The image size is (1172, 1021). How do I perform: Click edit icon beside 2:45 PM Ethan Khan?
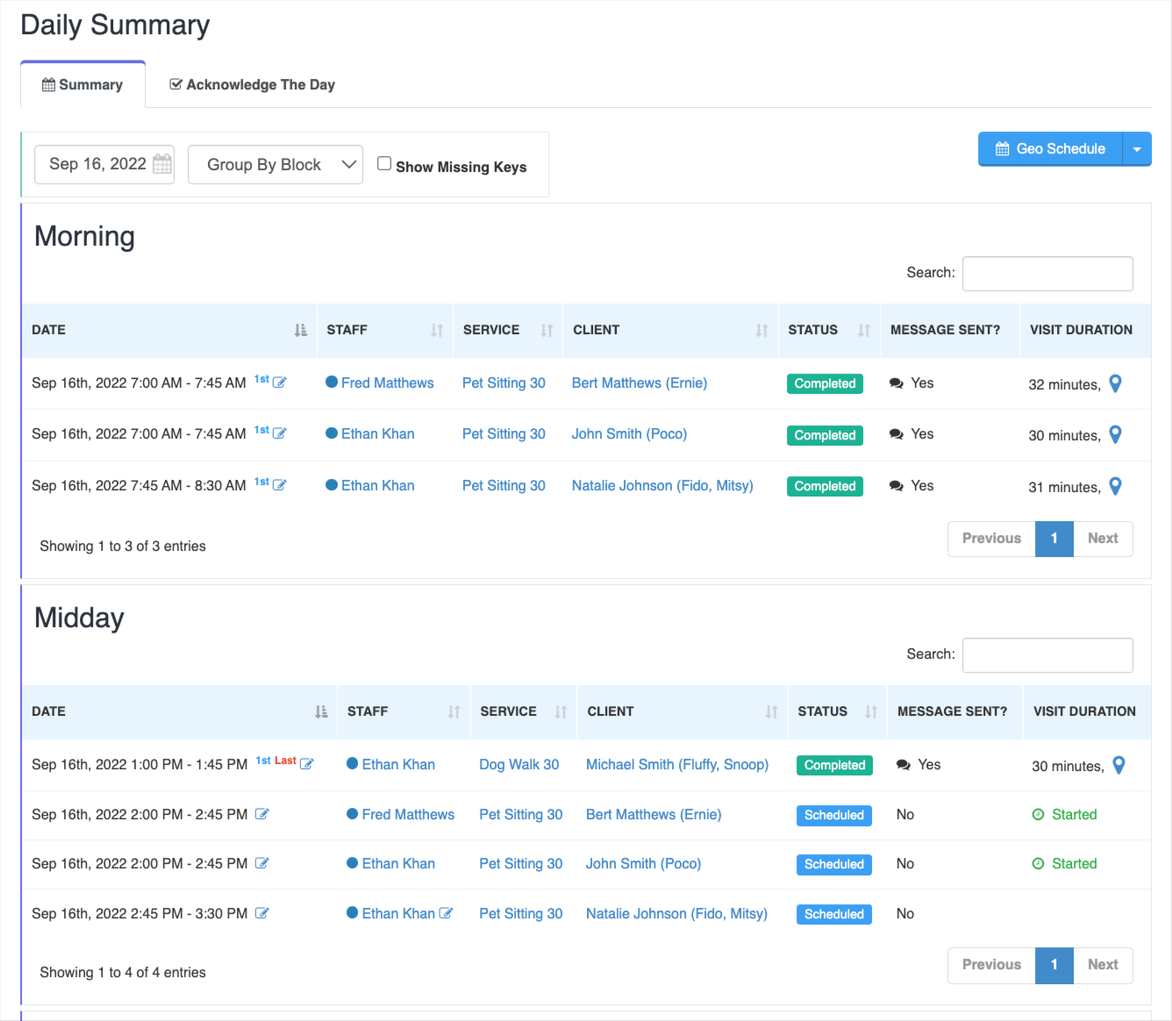click(446, 913)
